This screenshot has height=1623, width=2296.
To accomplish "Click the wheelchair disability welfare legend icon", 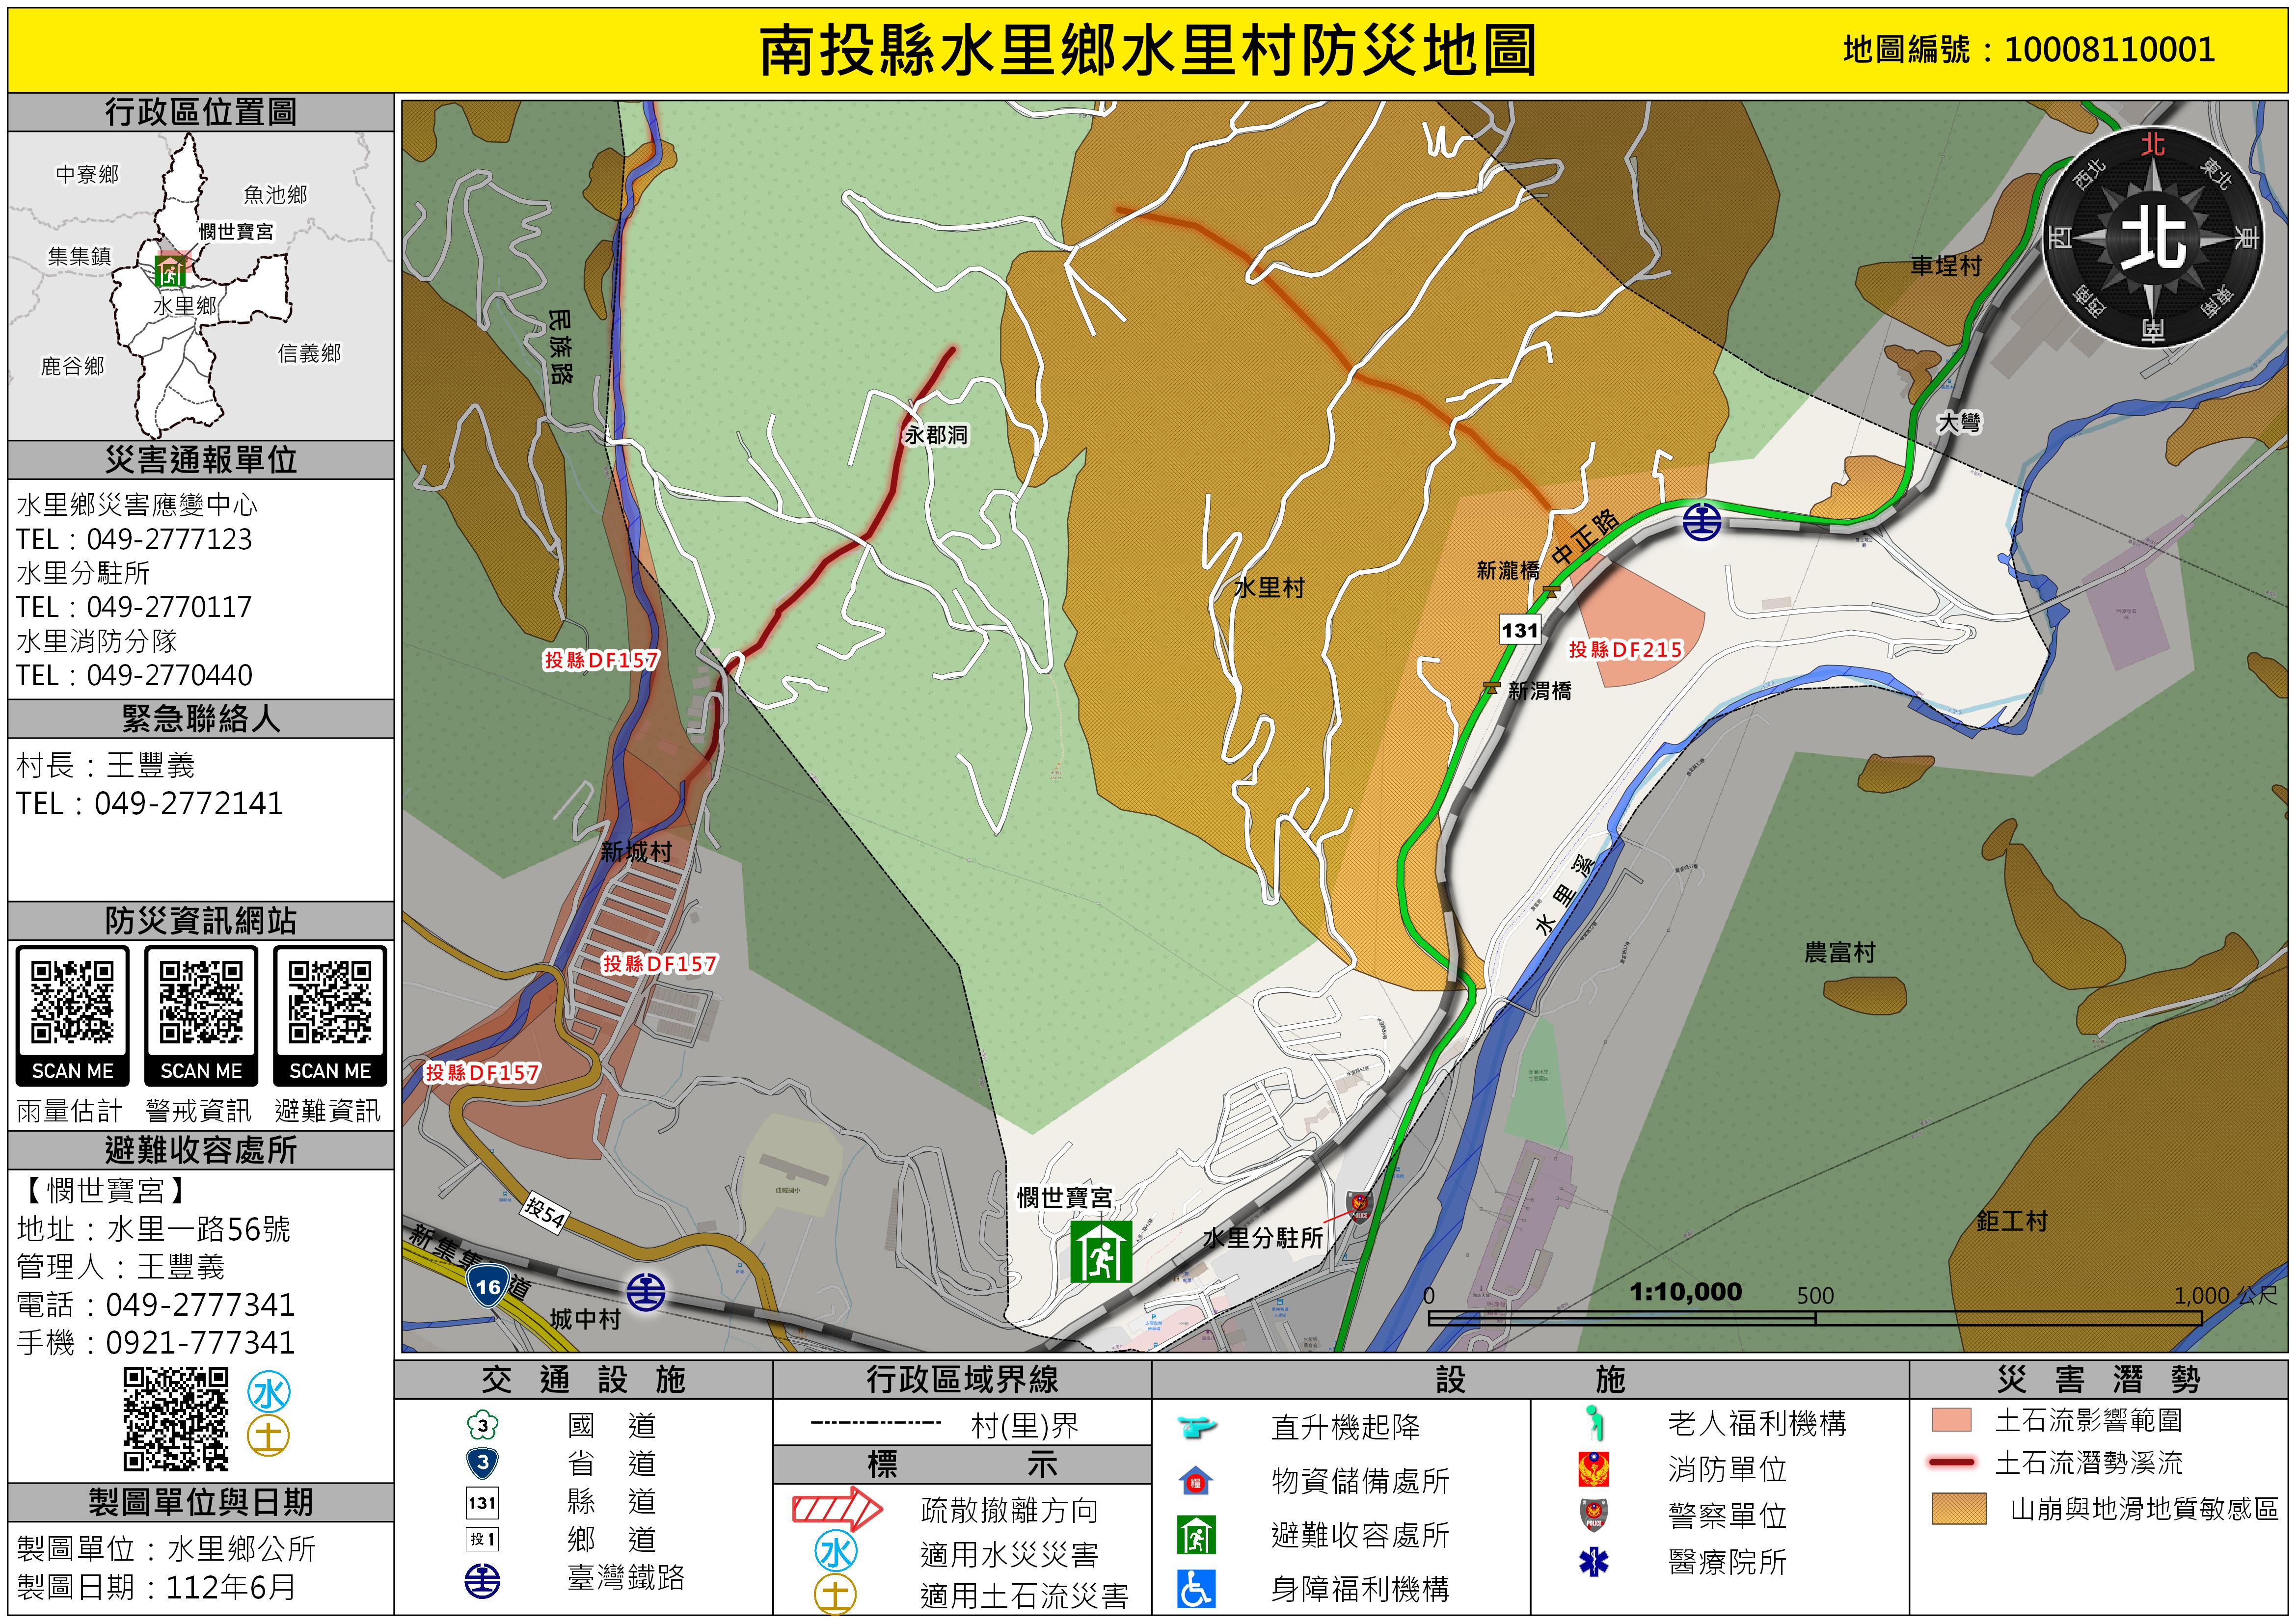I will (x=1196, y=1589).
